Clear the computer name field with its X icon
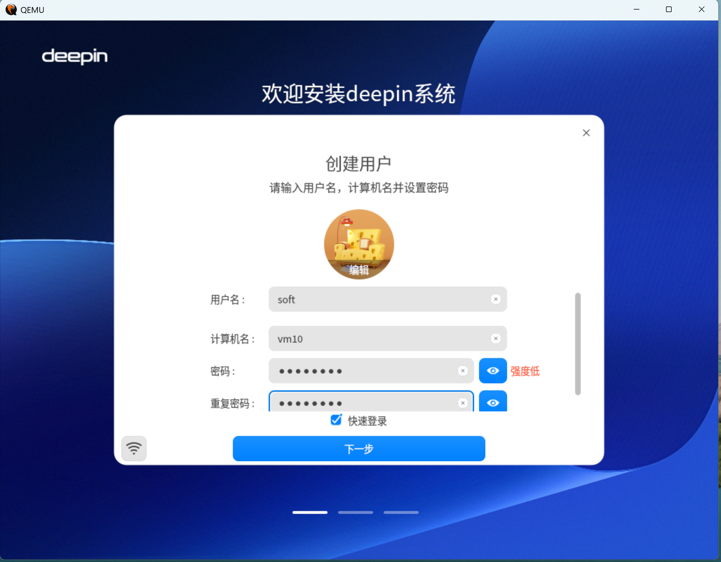The height and width of the screenshot is (562, 721). 495,338
